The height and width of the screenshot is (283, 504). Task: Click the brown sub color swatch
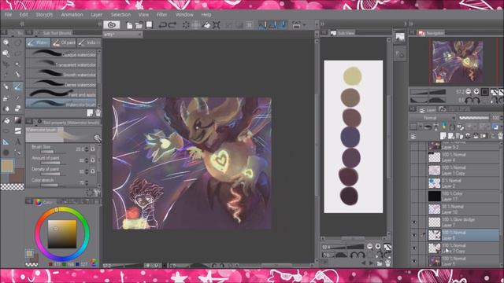(17, 175)
